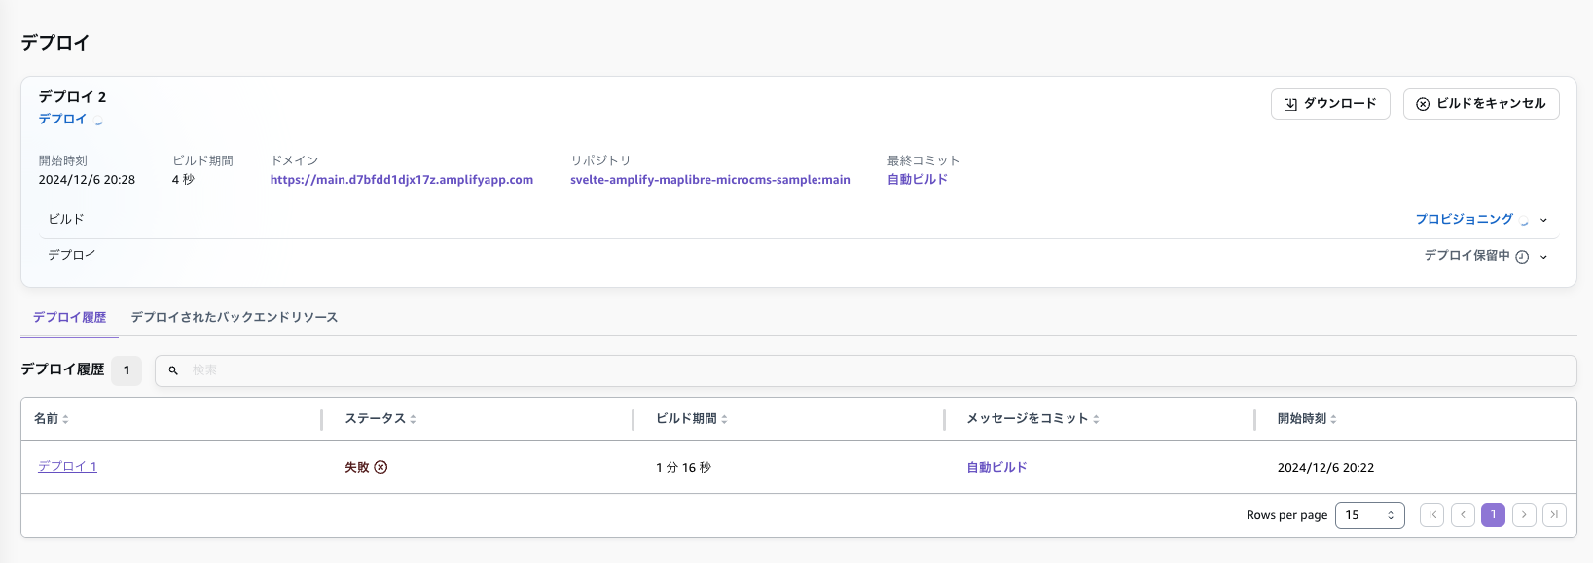Viewport: 1593px width, 563px height.
Task: Click the search magnifier icon
Action: coord(173,370)
